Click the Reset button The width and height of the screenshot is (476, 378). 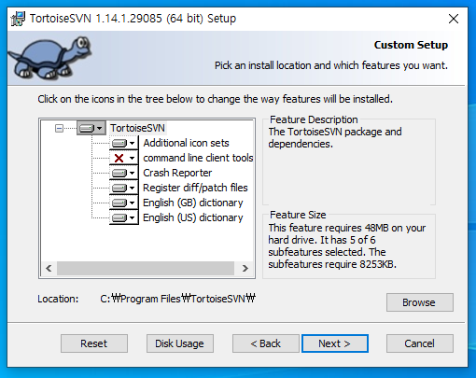click(94, 343)
